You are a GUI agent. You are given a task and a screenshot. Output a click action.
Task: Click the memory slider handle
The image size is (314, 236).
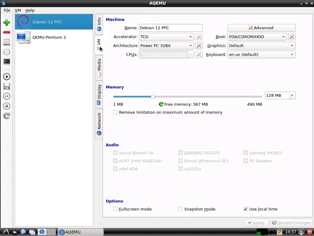[153, 96]
